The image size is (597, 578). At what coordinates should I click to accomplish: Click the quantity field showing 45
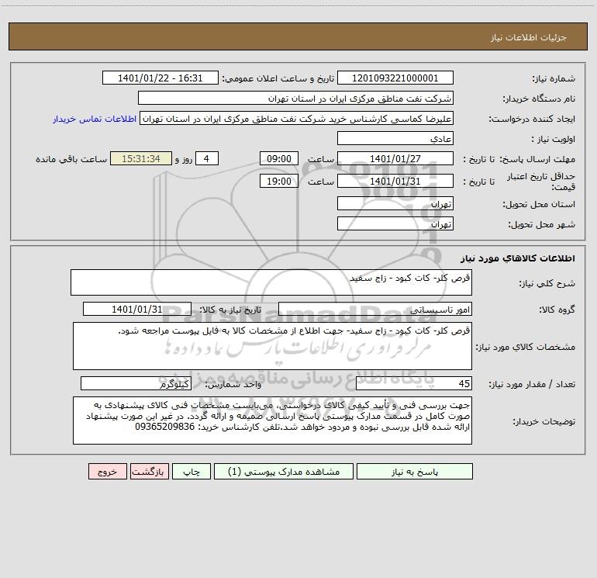(x=414, y=384)
